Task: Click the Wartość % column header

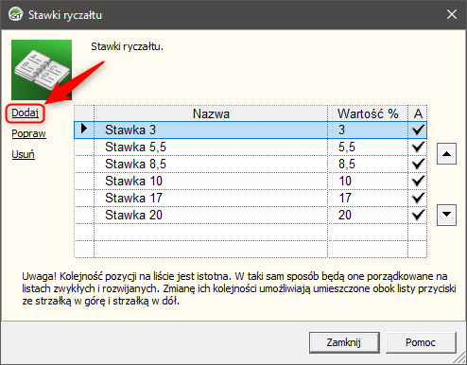Action: coord(368,113)
